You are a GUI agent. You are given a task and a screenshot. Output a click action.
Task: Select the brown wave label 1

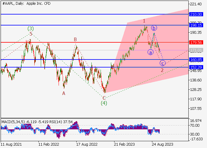tap(144, 21)
